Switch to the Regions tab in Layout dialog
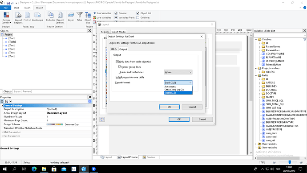Screen dimensions: 307x173 [x=105, y=32]
